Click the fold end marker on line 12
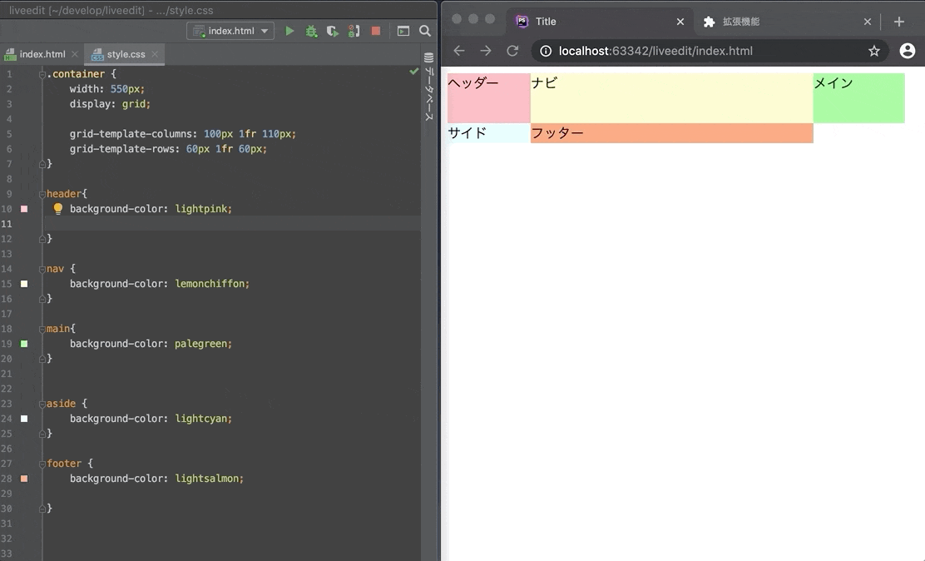Image resolution: width=925 pixels, height=561 pixels. pos(42,239)
